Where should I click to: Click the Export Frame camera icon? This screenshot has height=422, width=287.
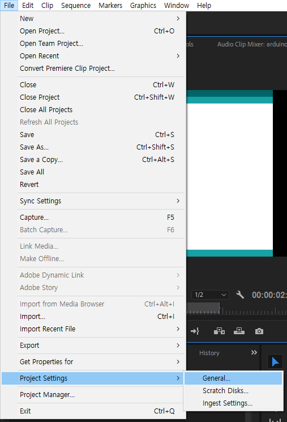point(259,331)
